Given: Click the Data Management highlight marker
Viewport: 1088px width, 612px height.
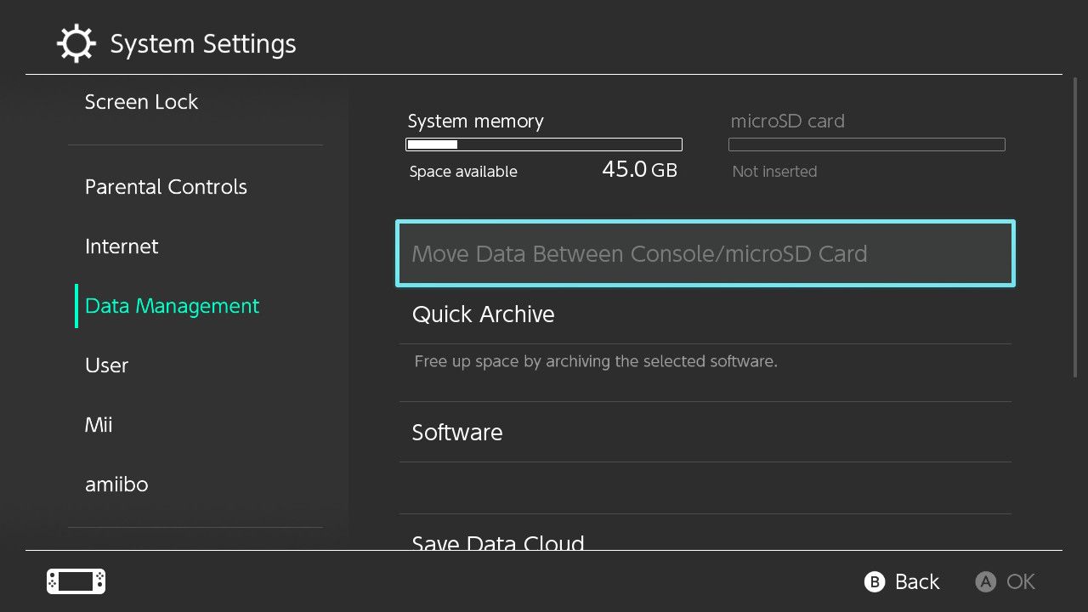Looking at the screenshot, I should pyautogui.click(x=77, y=305).
